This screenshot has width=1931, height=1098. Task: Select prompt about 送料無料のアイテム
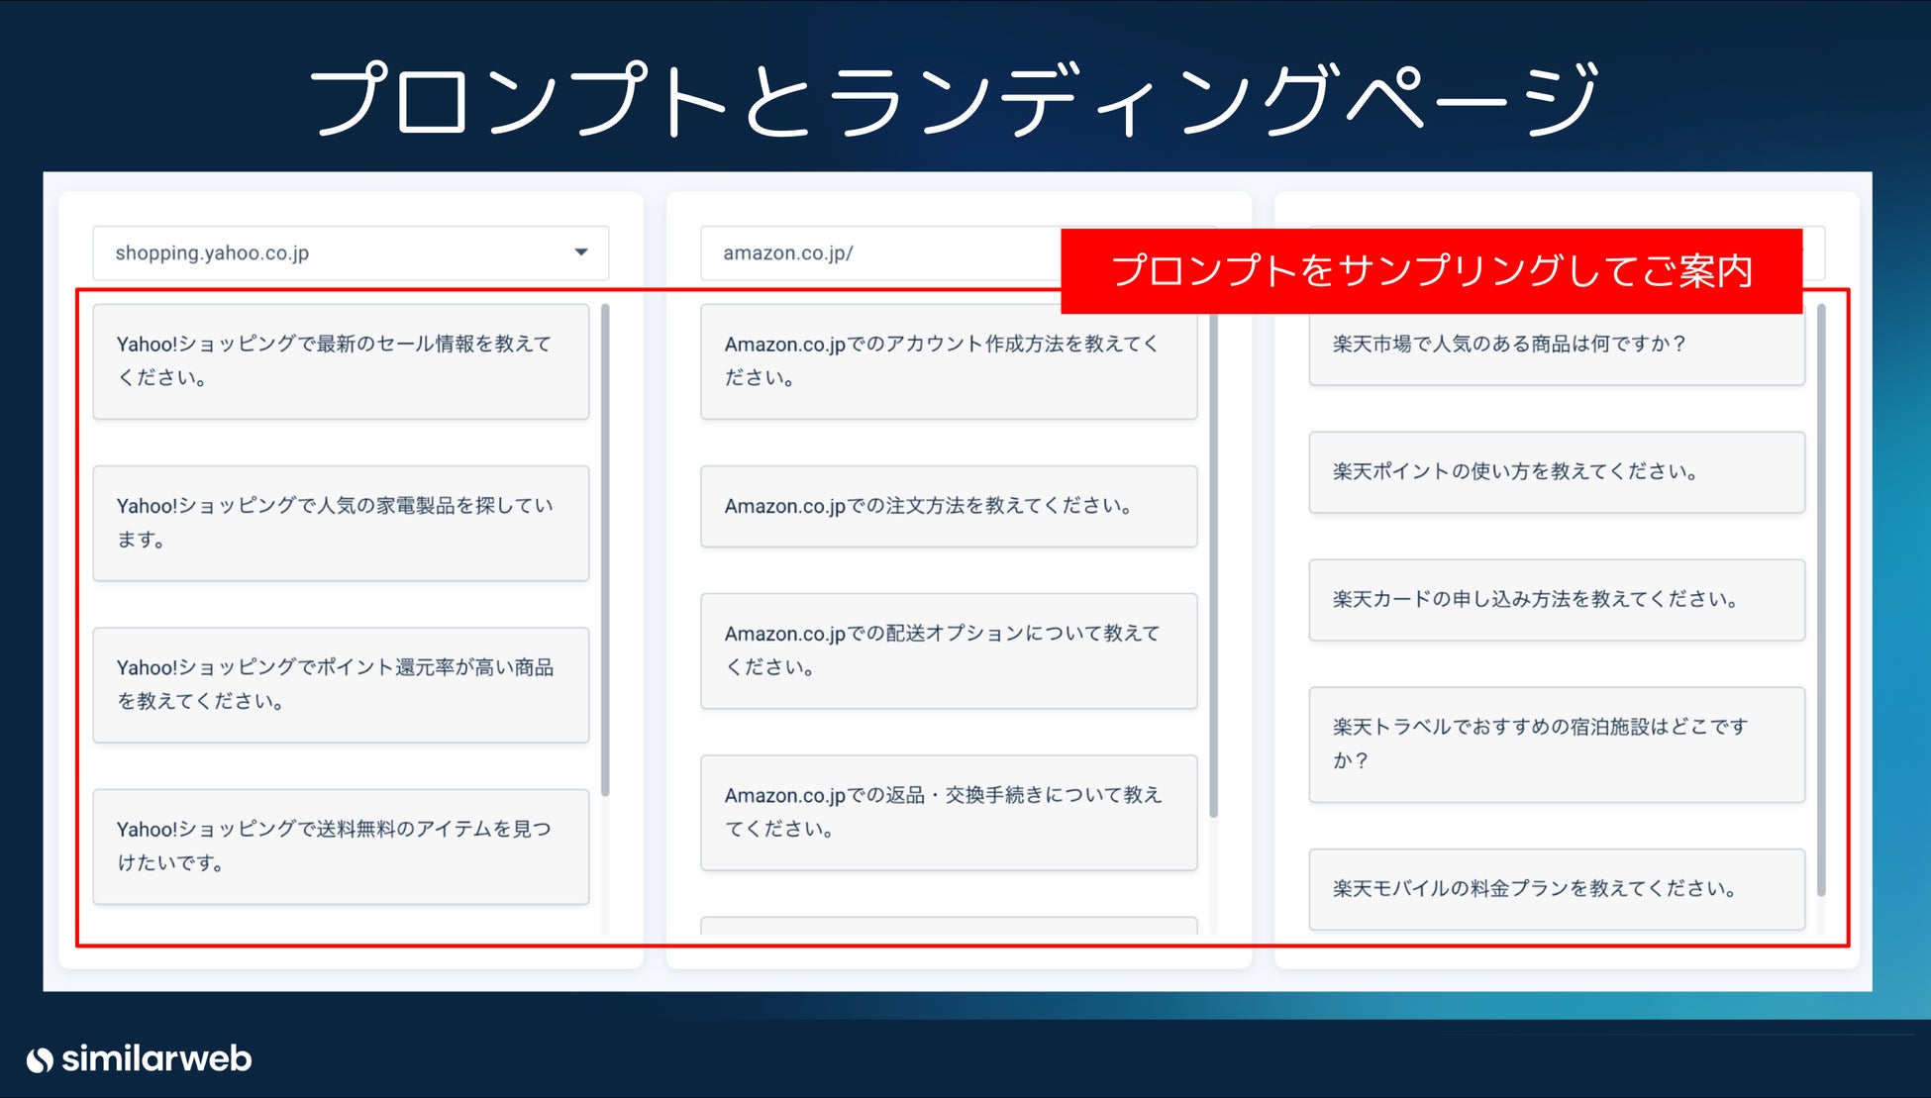(341, 847)
